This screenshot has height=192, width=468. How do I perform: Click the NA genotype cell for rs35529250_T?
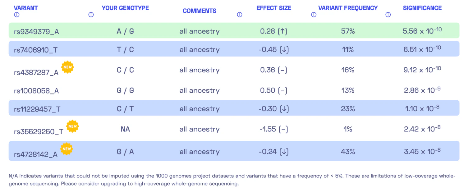[125, 129]
